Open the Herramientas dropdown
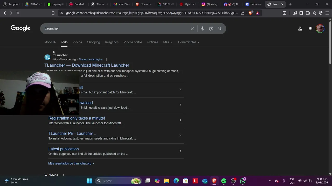This screenshot has height=186, width=332. click(x=189, y=42)
